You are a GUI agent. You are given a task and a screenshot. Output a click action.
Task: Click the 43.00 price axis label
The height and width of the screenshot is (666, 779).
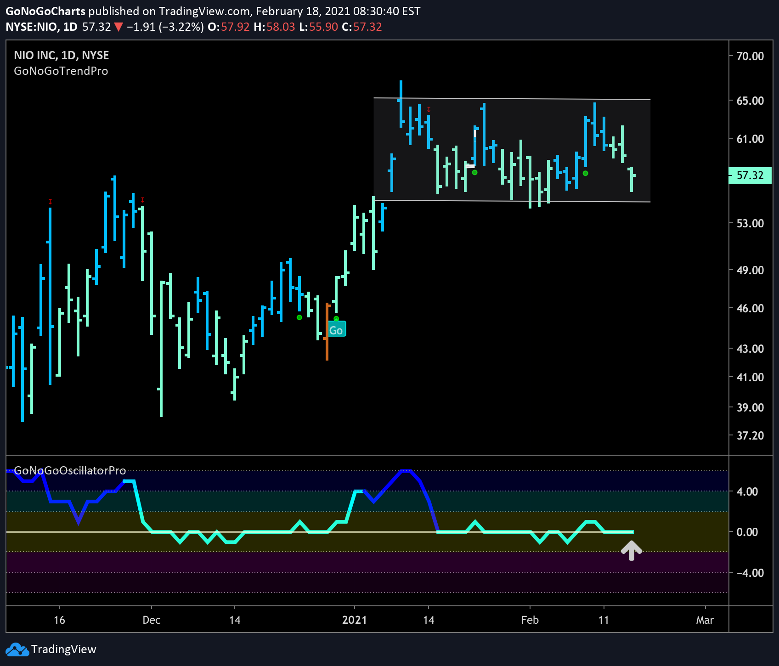point(750,349)
